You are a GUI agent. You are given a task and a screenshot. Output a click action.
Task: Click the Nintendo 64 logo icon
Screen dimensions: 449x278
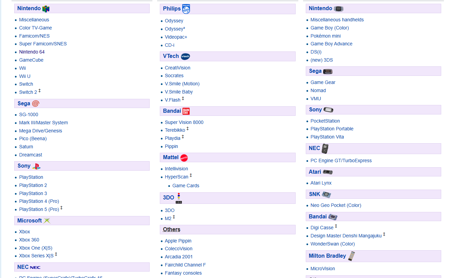pyautogui.click(x=46, y=8)
